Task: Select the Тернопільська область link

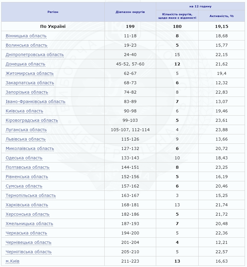Action: [31, 195]
